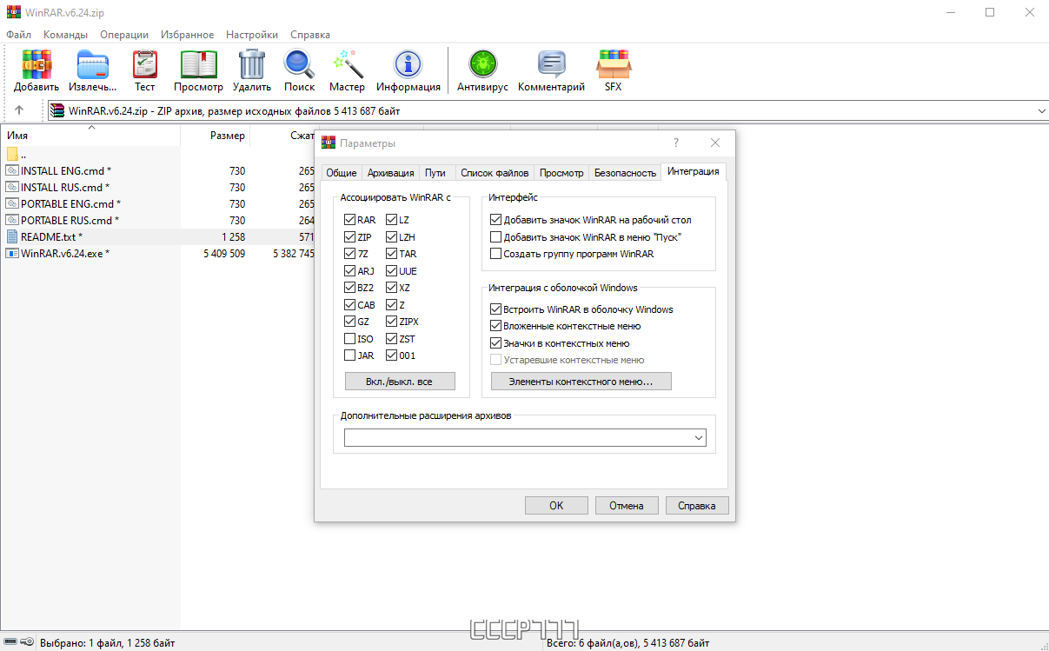Image resolution: width=1049 pixels, height=651 pixels.
Task: Open the archive path dropdown arrow
Action: tap(1040, 110)
